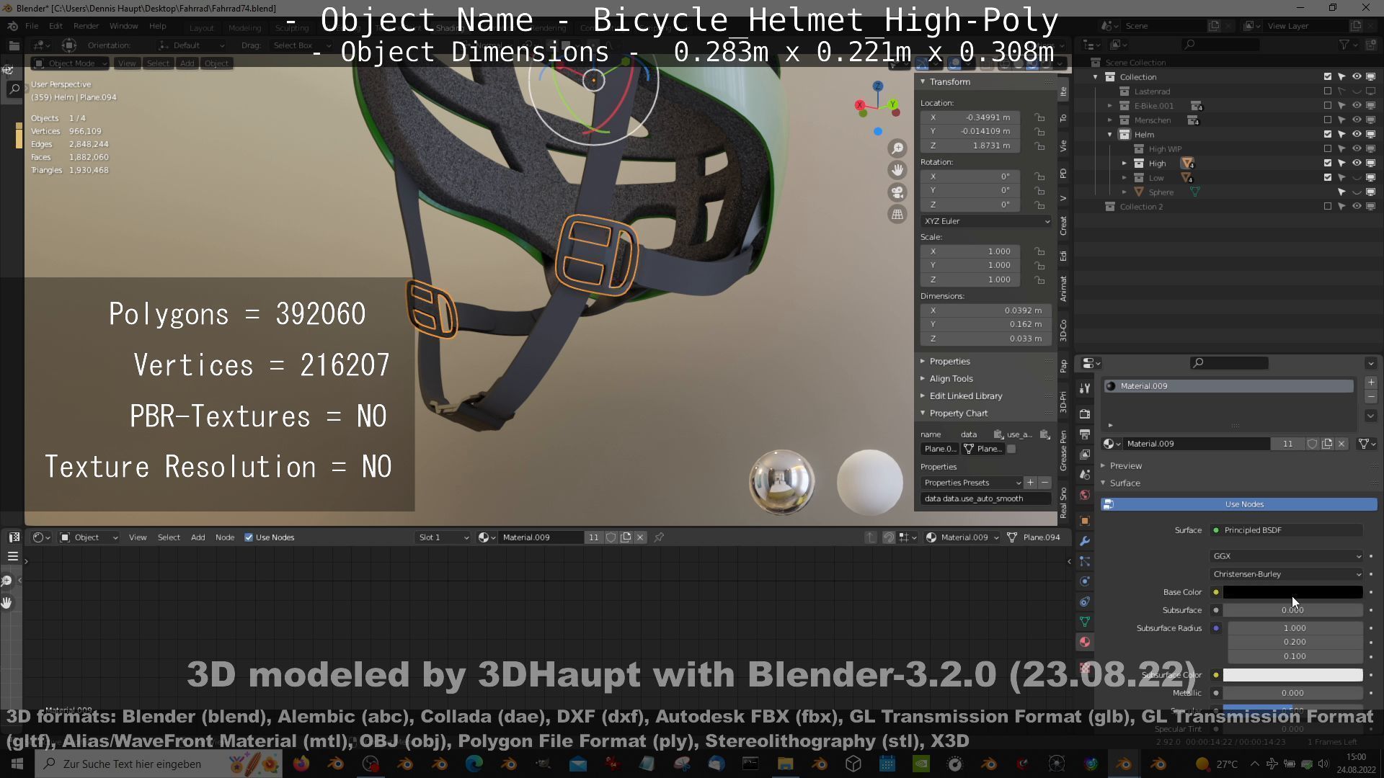The width and height of the screenshot is (1384, 778).
Task: Duplicate Material.009 in properties panel
Action: point(1327,444)
